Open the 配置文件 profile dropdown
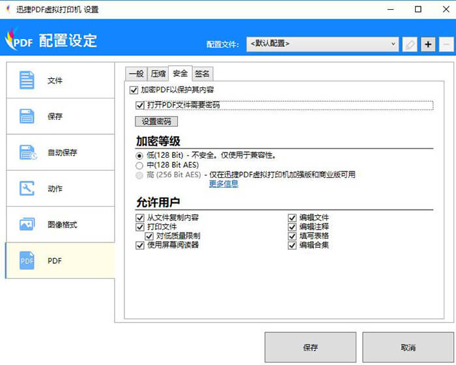This screenshot has width=456, height=365. 322,44
